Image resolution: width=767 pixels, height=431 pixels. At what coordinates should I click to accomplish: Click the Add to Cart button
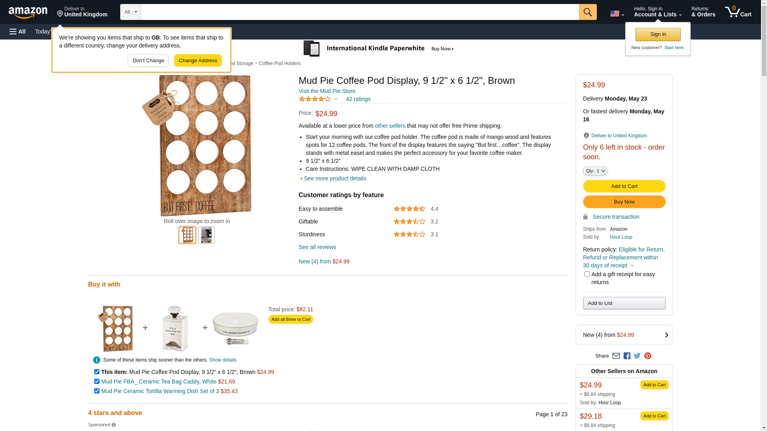coord(624,186)
